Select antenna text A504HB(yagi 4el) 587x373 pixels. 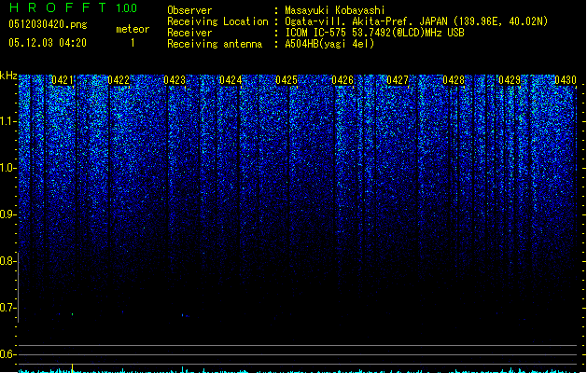pos(329,44)
